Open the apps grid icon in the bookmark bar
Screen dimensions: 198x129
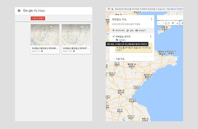(109, 9)
